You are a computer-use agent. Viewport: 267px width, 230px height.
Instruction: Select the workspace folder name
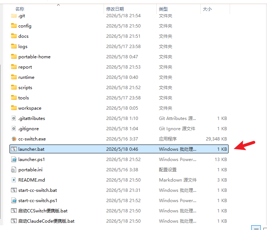coord(30,108)
